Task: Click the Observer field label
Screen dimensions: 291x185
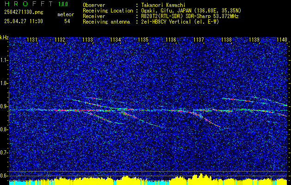Action: tap(94, 5)
